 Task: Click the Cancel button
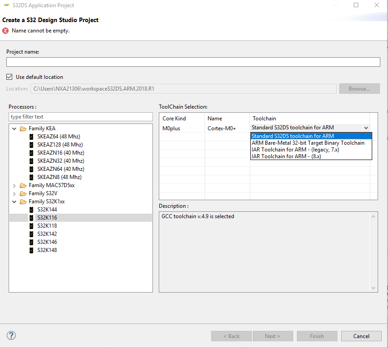361,336
